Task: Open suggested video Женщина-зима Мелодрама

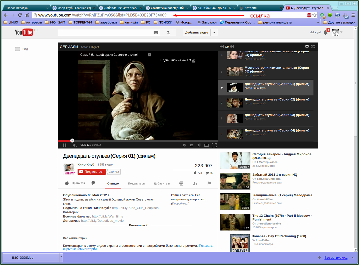Action: [x=283, y=195]
